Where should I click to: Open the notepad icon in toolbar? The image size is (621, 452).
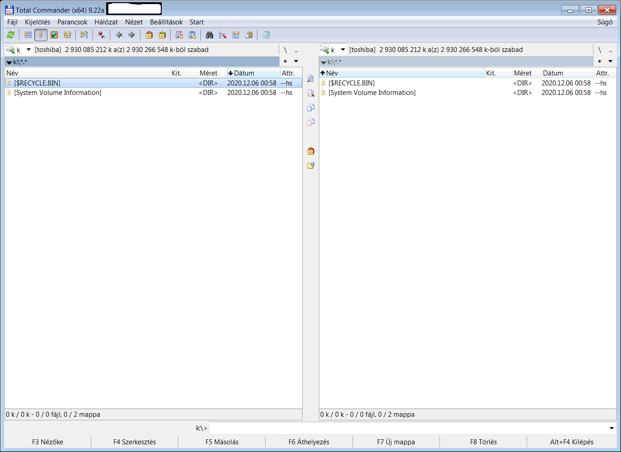pyautogui.click(x=266, y=35)
